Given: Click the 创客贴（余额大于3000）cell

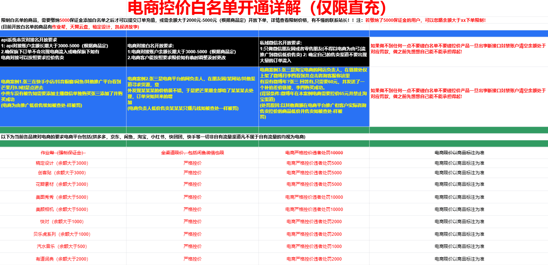Looking at the screenshot, I should (x=62, y=173).
